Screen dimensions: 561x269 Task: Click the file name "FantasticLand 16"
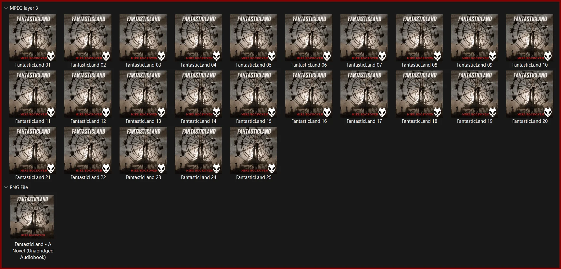tap(309, 121)
